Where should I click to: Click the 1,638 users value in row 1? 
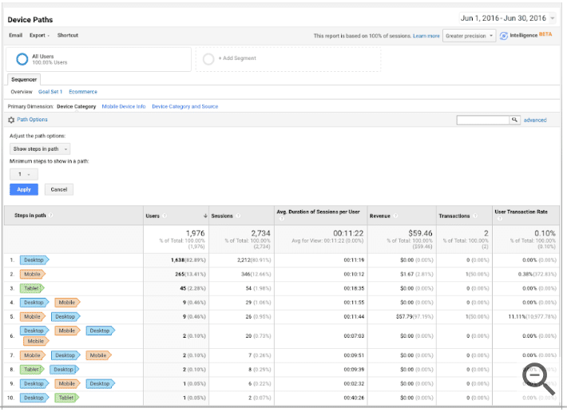(177, 260)
